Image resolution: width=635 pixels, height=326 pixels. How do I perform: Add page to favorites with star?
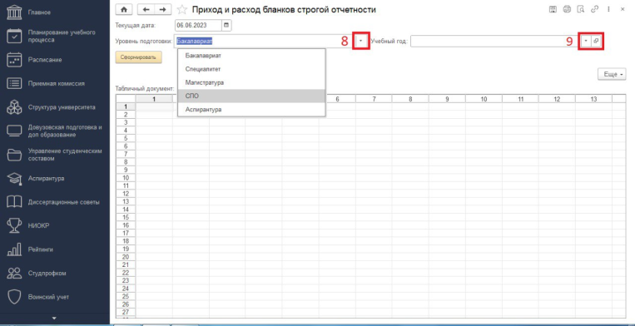point(182,9)
